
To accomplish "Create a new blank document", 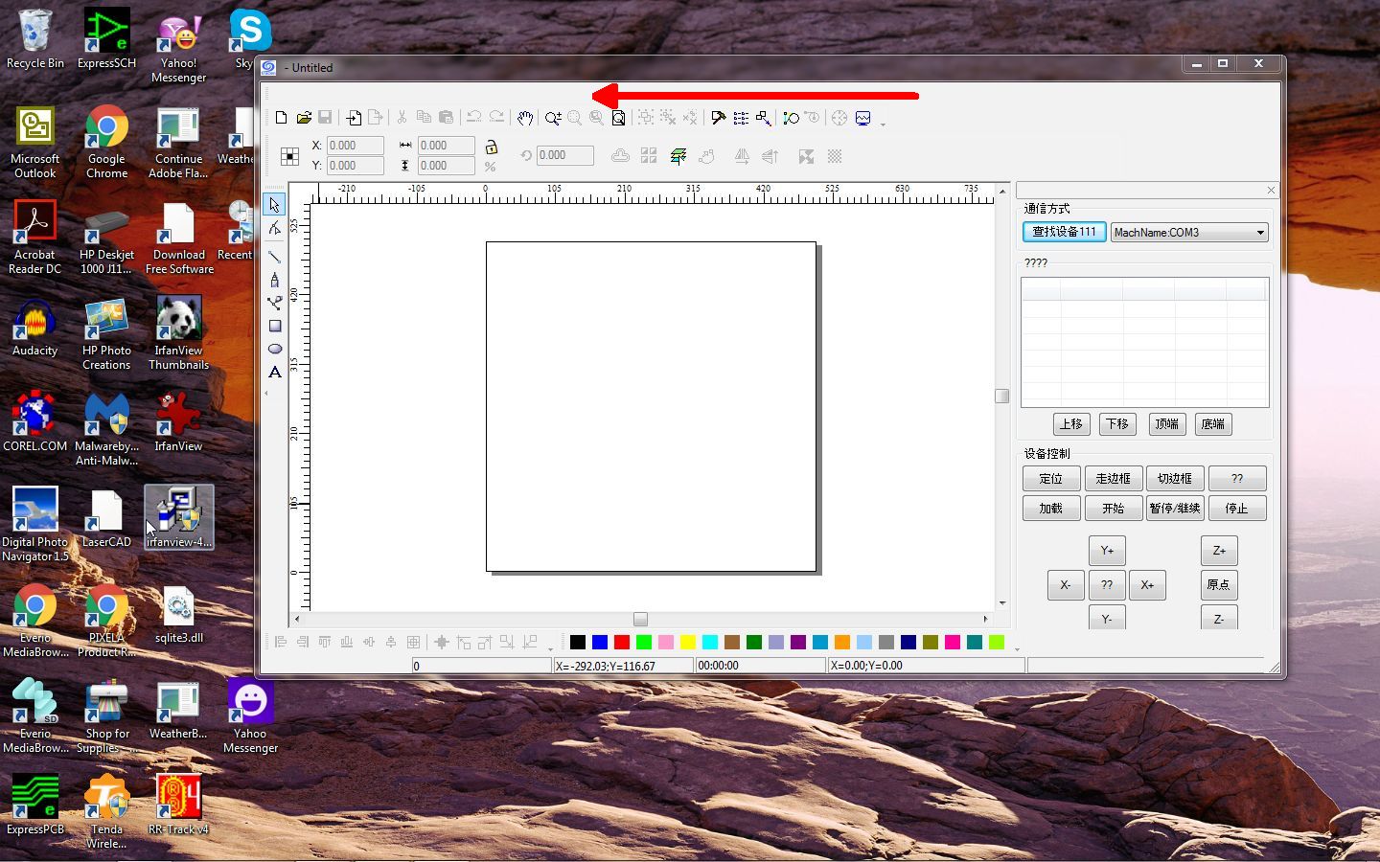I will tap(281, 118).
